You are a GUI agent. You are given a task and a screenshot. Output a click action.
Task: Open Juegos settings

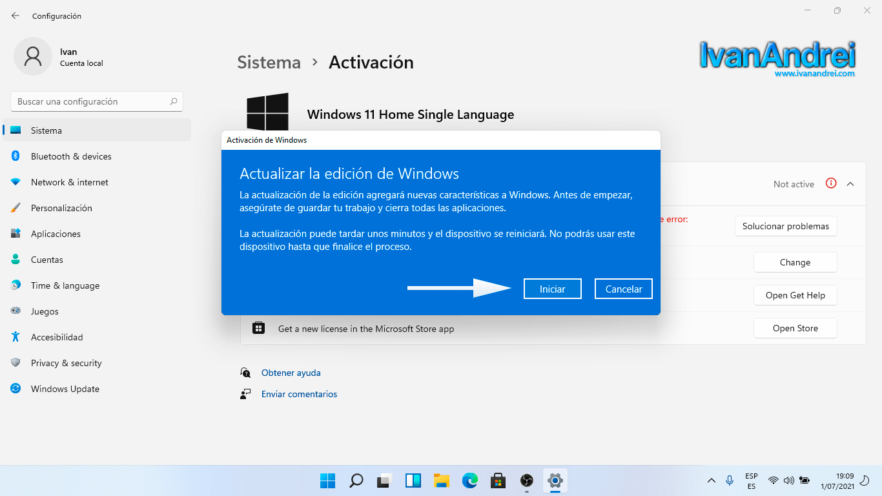pyautogui.click(x=97, y=311)
